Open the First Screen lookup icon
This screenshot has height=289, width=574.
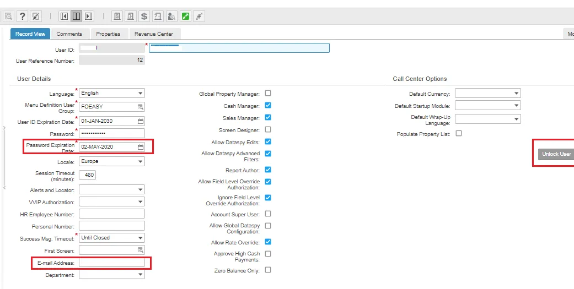pyautogui.click(x=141, y=250)
